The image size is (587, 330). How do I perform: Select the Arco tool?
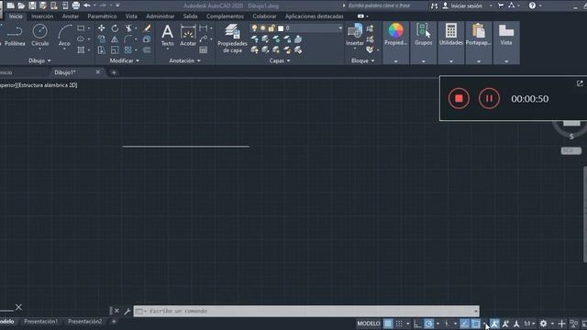coord(64,36)
